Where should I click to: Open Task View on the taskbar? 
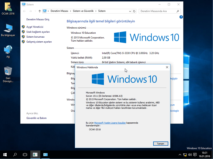coord(25,154)
